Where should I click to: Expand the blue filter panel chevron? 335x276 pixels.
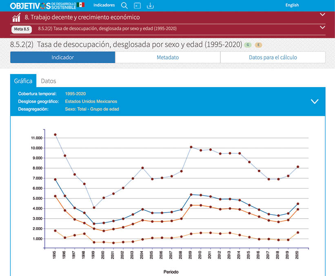click(315, 101)
